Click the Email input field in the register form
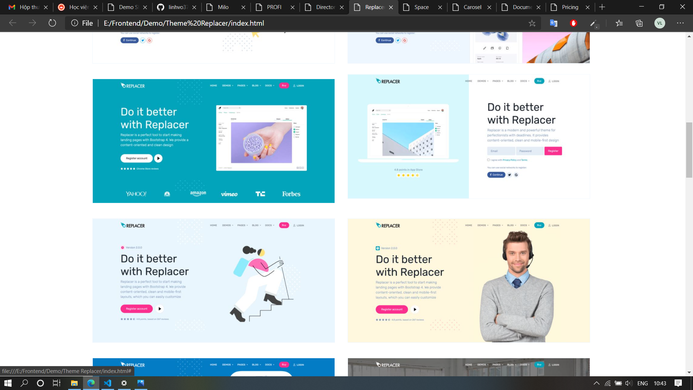 pyautogui.click(x=501, y=151)
